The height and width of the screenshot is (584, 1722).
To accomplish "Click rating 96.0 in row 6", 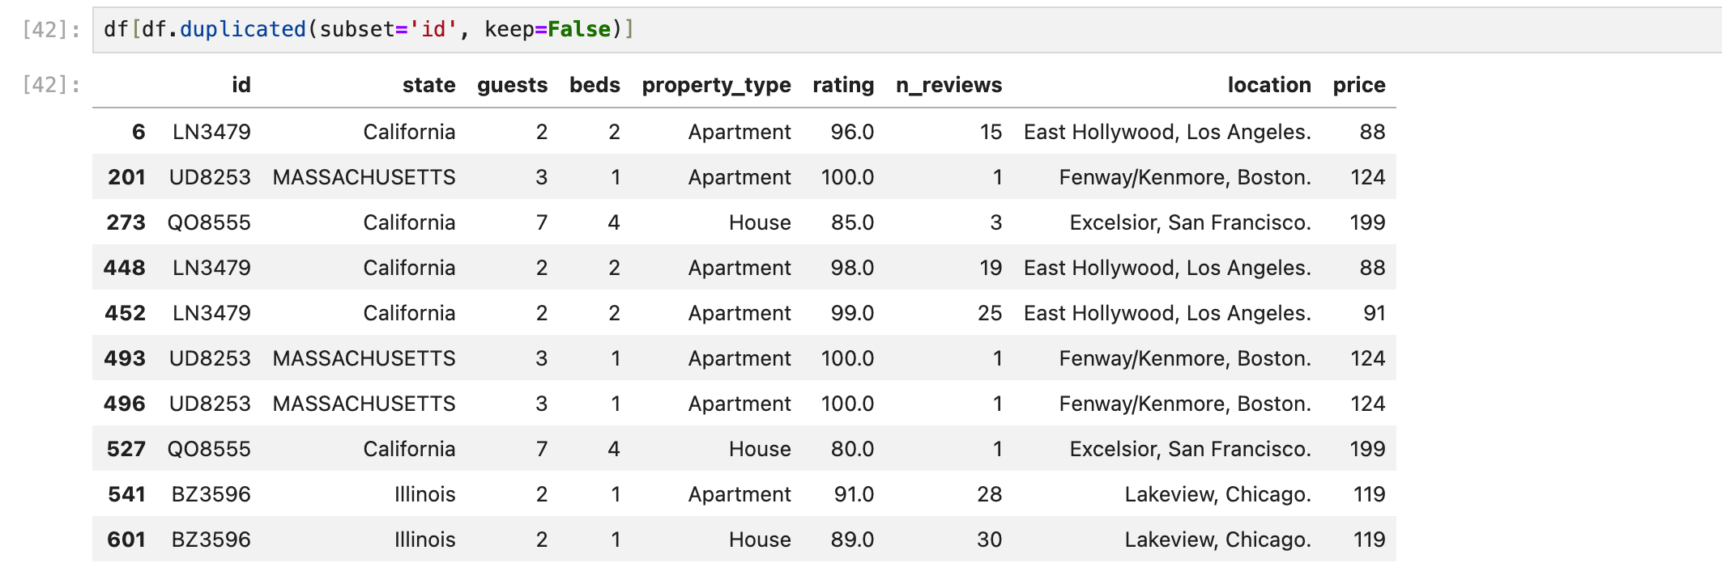I will coord(853,132).
